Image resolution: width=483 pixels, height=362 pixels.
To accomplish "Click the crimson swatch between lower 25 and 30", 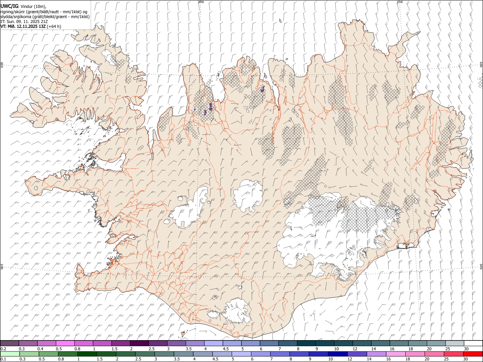I will click(454, 354).
